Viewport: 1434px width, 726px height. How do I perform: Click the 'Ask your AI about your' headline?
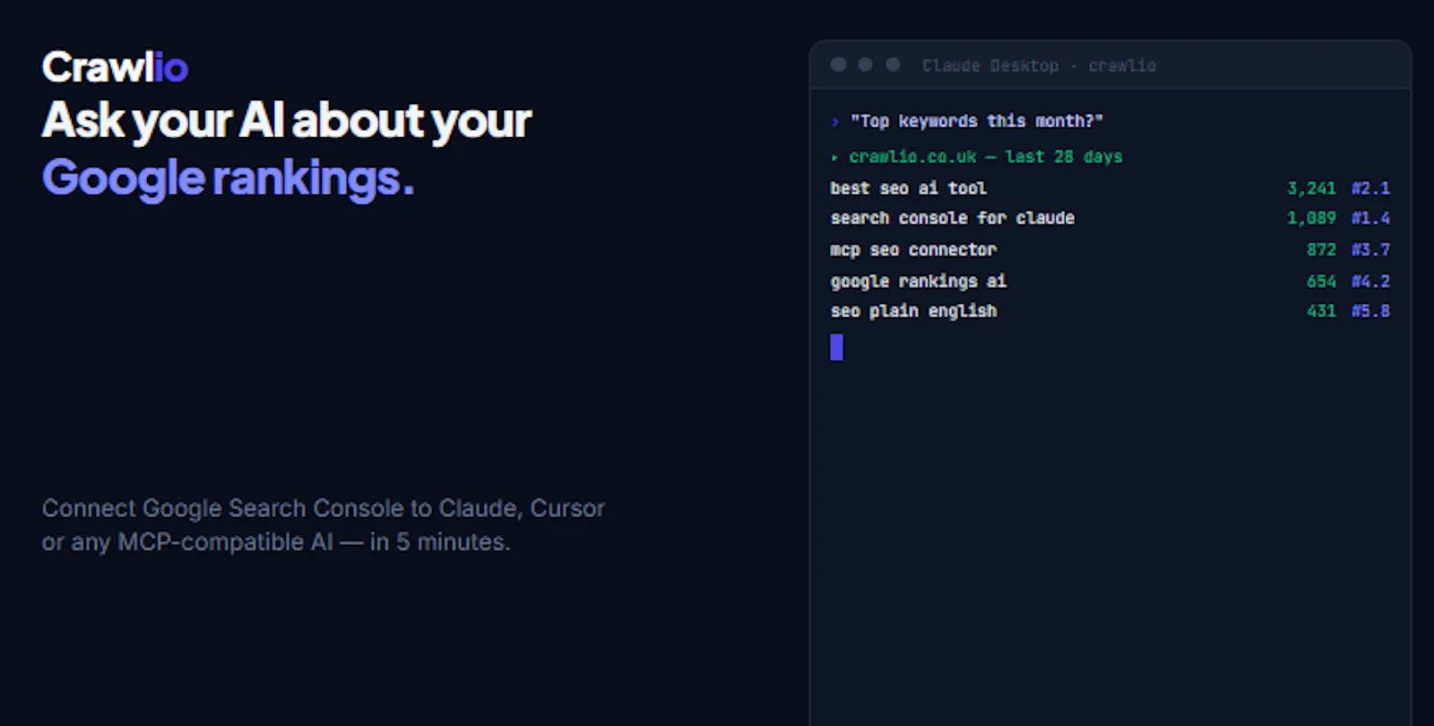[287, 121]
